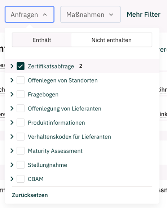Click Zurücksetzen to reset filters
The image size is (167, 208).
[30, 195]
